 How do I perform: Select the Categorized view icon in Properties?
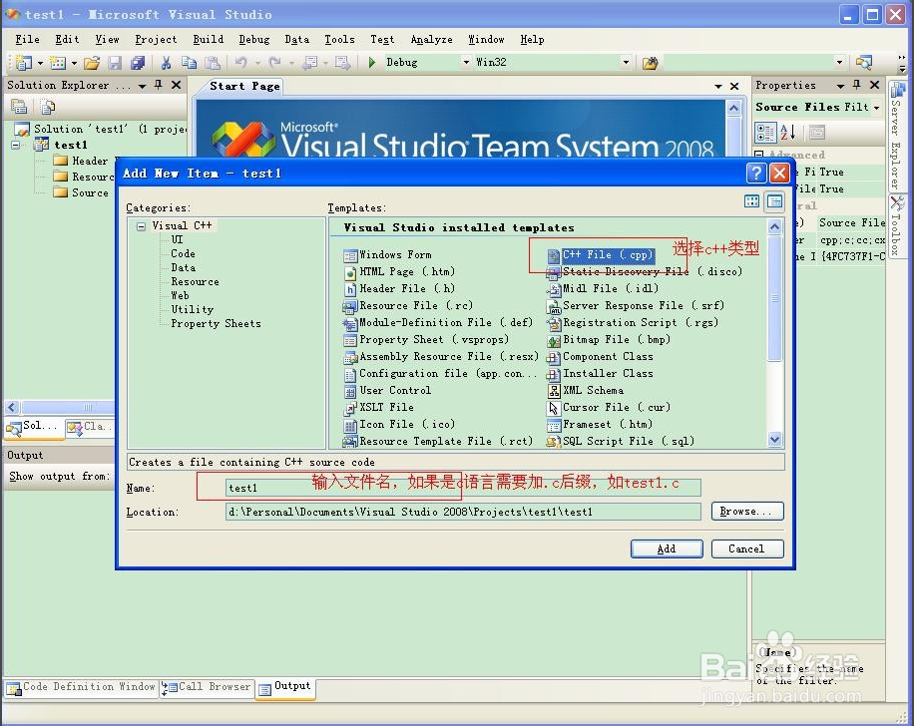click(x=765, y=133)
